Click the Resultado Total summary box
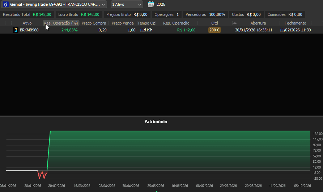 point(27,14)
